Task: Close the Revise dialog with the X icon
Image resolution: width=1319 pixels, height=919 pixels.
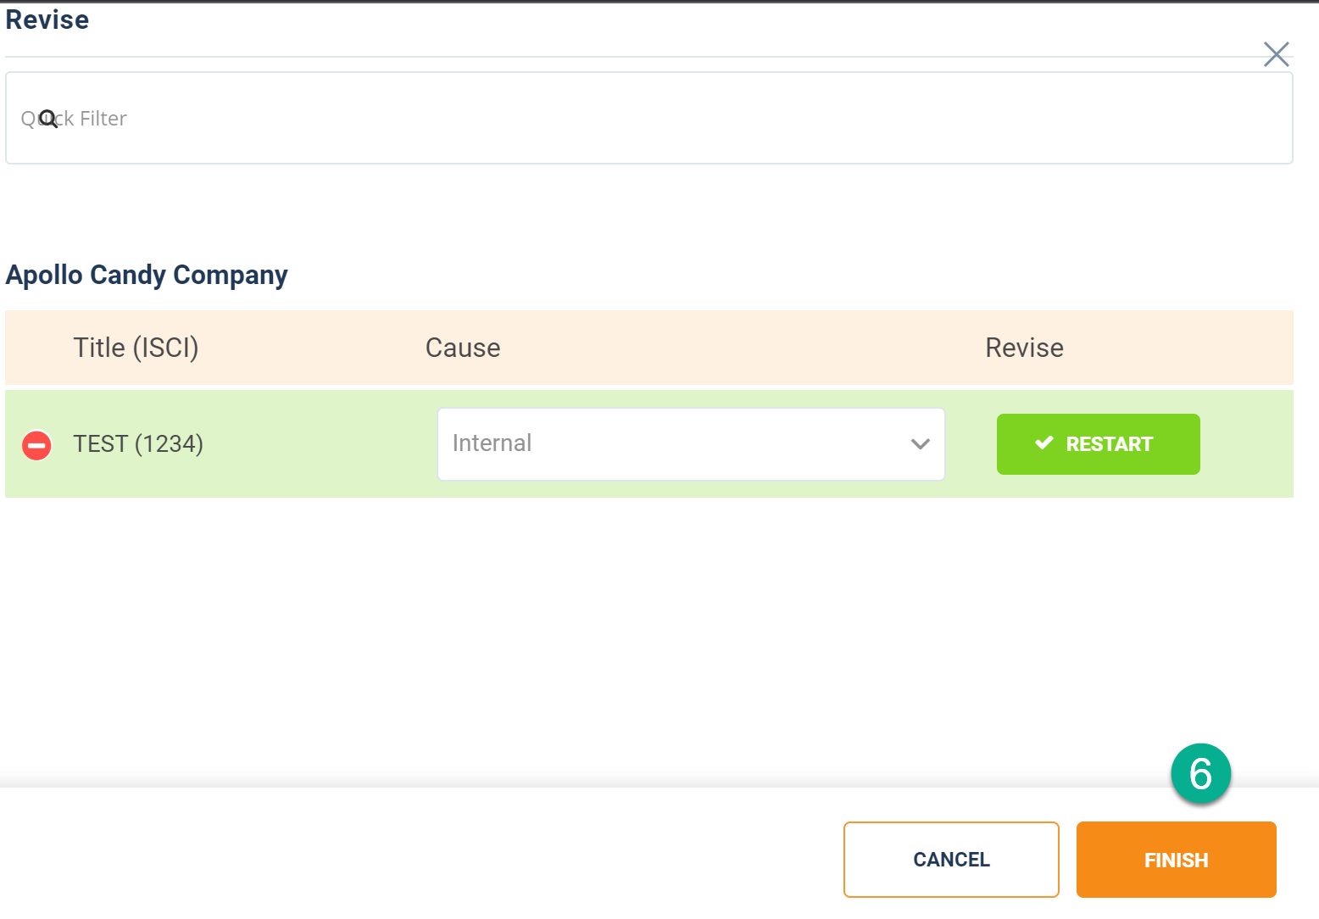Action: pos(1276,54)
